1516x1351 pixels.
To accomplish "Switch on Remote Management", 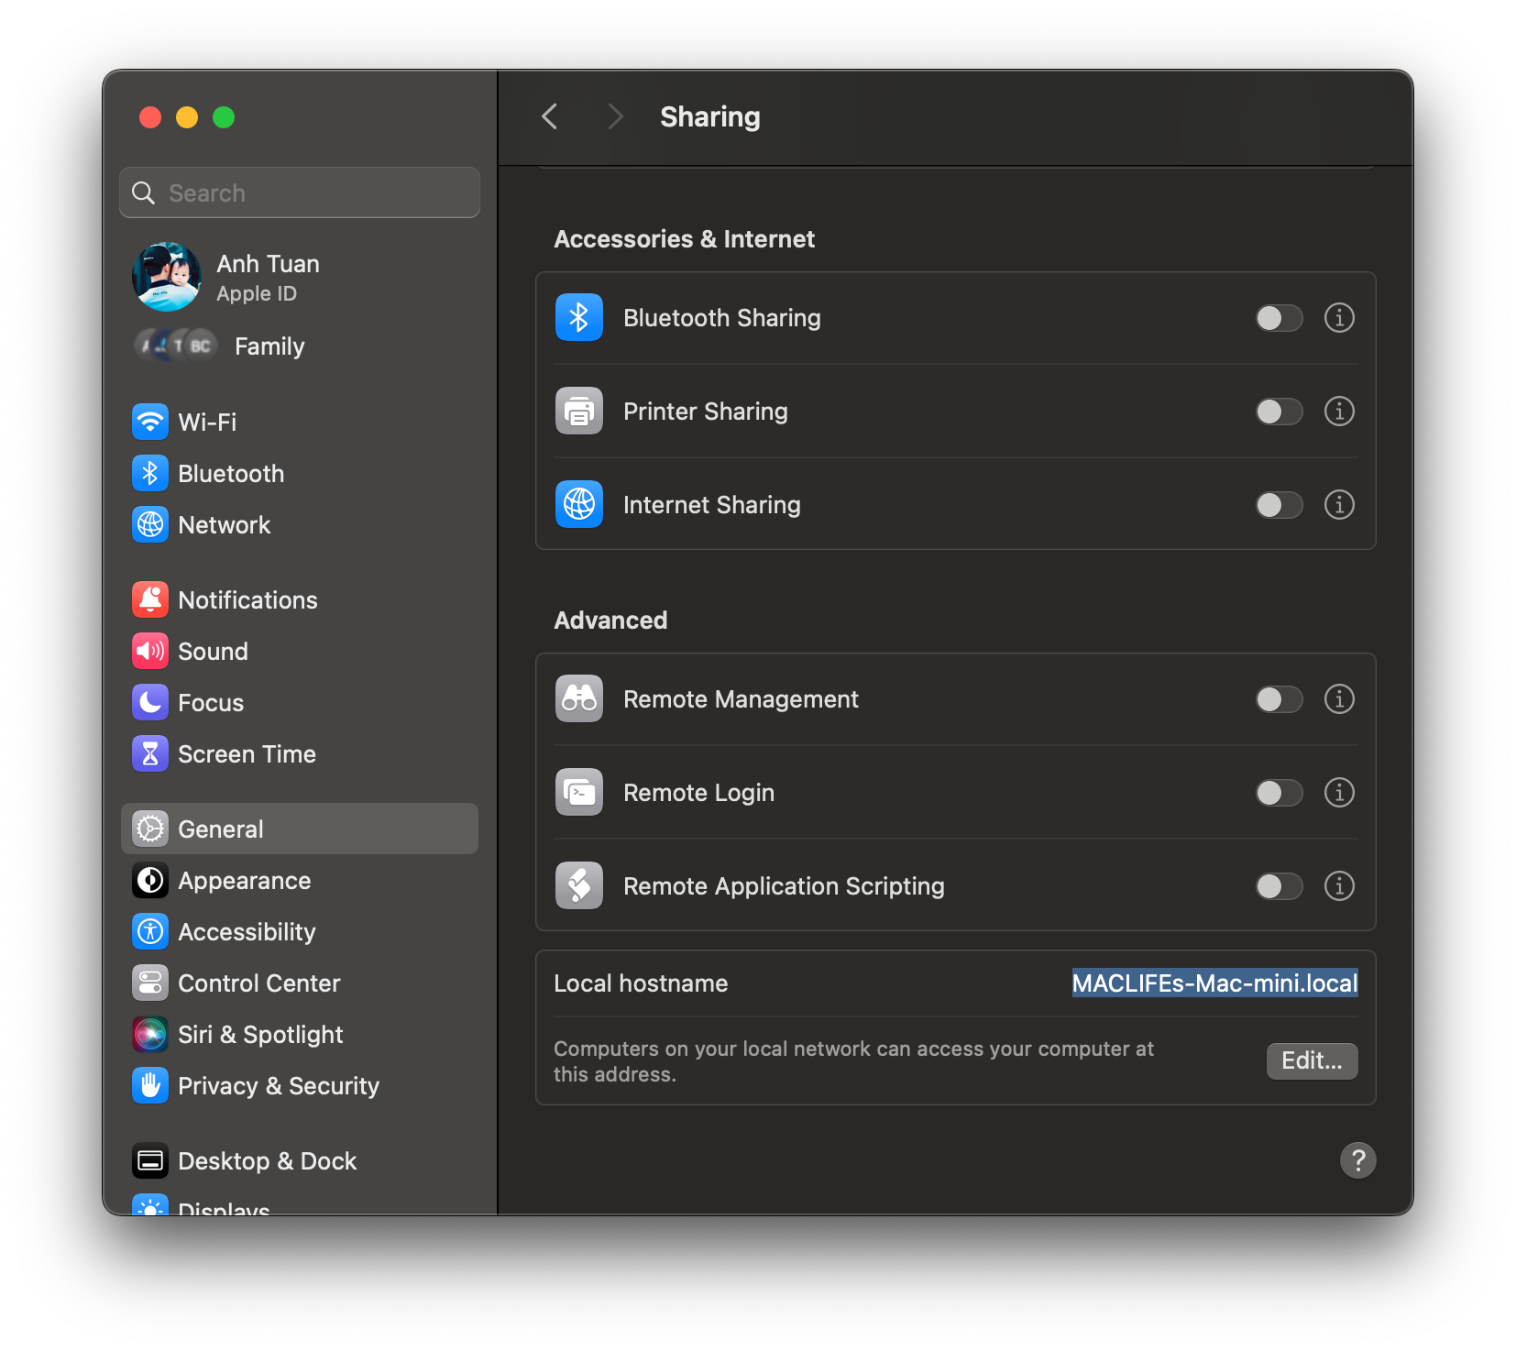I will coord(1279,699).
